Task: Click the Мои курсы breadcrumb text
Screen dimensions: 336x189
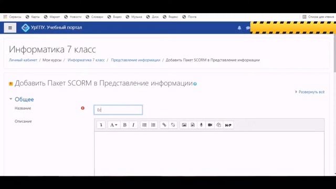Action: [x=52, y=60]
